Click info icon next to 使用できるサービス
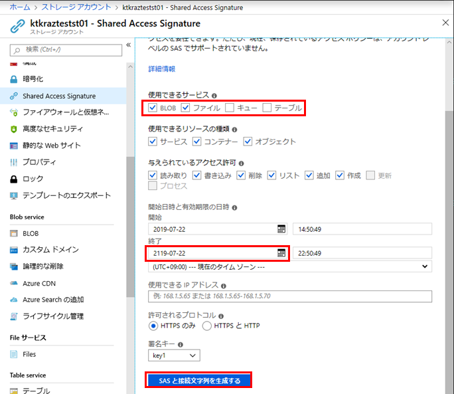454x394 pixels. point(214,96)
